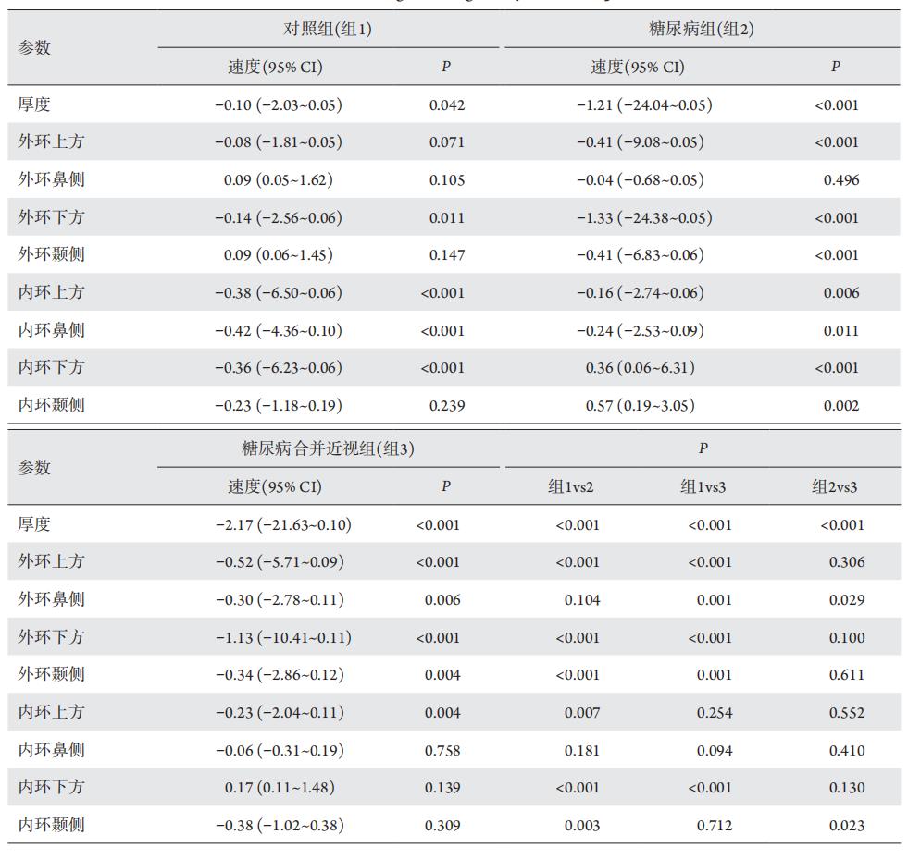
Task: Select the value 0.57 (0.19~3.05)
Action: click(x=640, y=406)
